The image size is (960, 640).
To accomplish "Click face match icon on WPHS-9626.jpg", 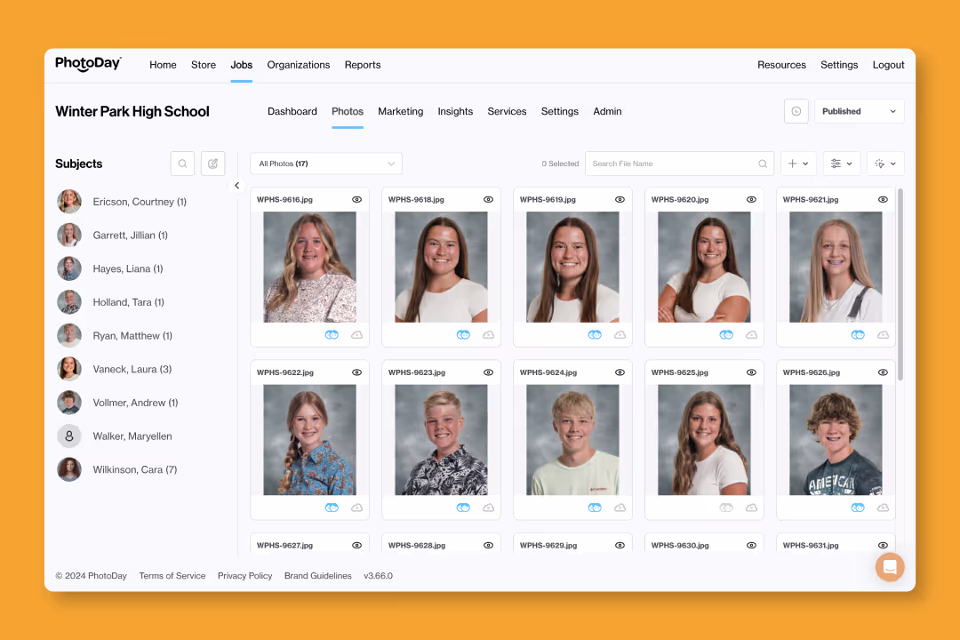I will (859, 507).
